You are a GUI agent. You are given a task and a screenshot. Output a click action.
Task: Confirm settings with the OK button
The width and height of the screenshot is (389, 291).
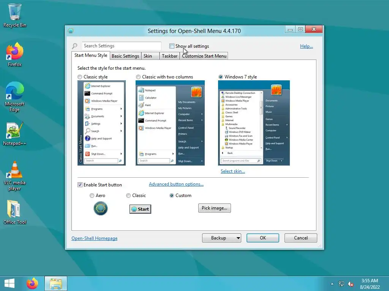[x=263, y=238]
